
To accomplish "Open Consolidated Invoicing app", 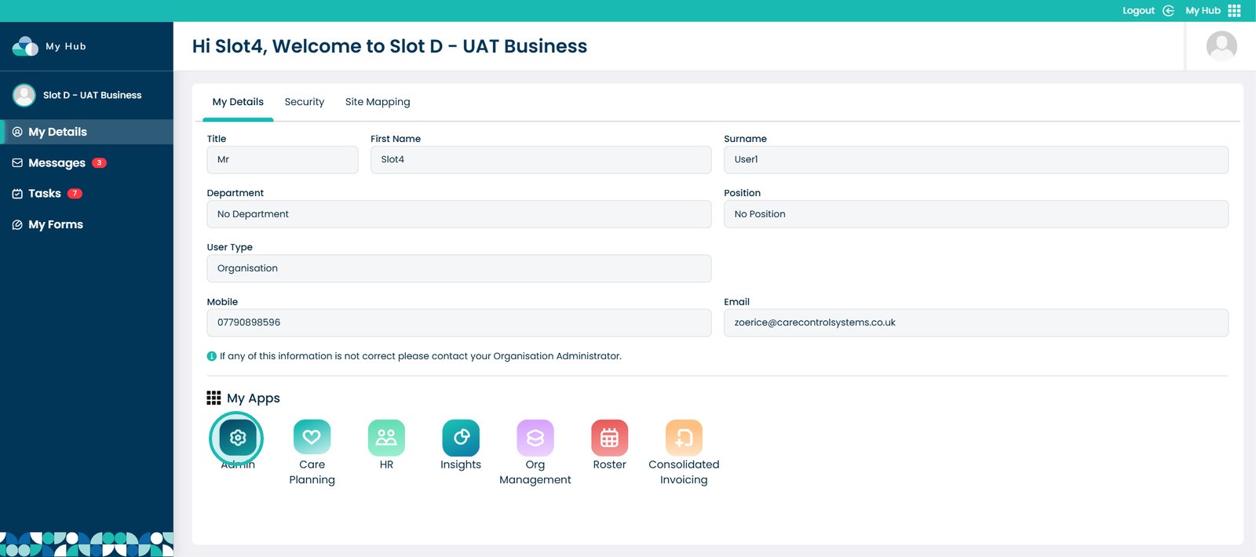I will click(x=684, y=438).
